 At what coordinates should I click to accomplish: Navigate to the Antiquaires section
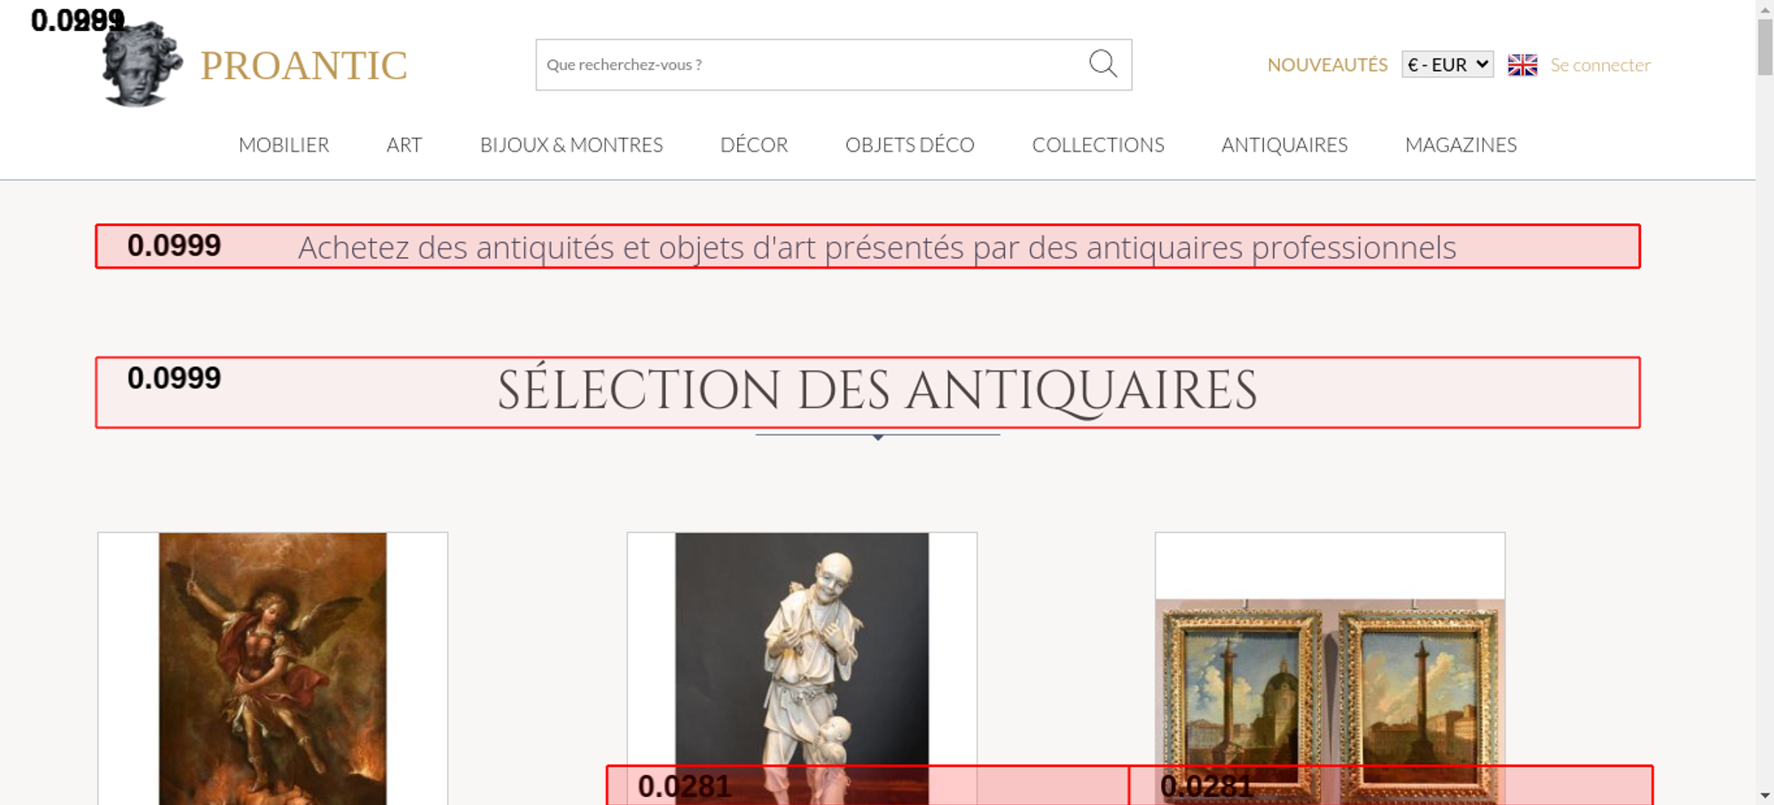pyautogui.click(x=1283, y=145)
